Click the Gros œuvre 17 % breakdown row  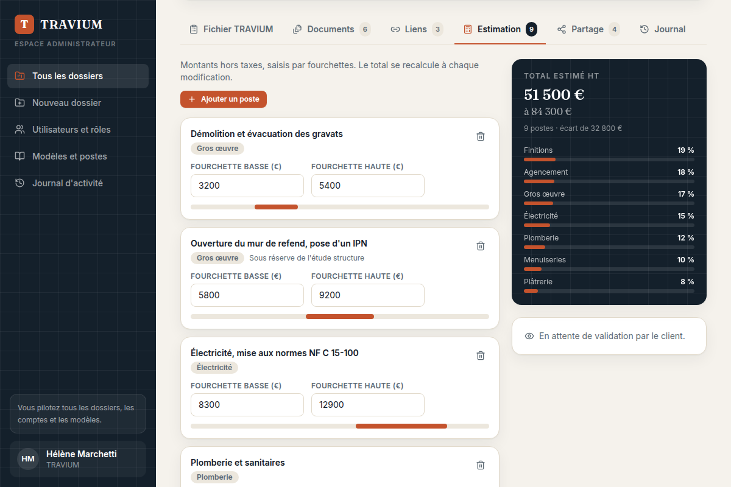(609, 198)
